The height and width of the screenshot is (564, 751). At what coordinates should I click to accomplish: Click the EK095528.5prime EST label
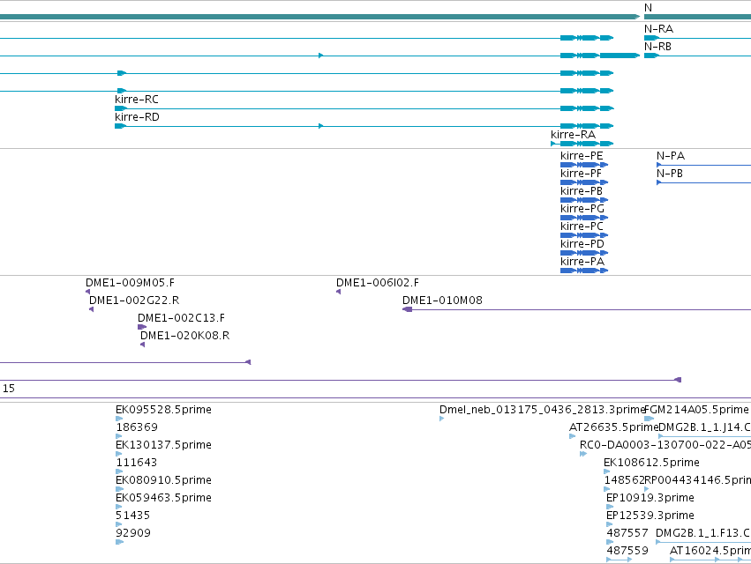click(163, 410)
